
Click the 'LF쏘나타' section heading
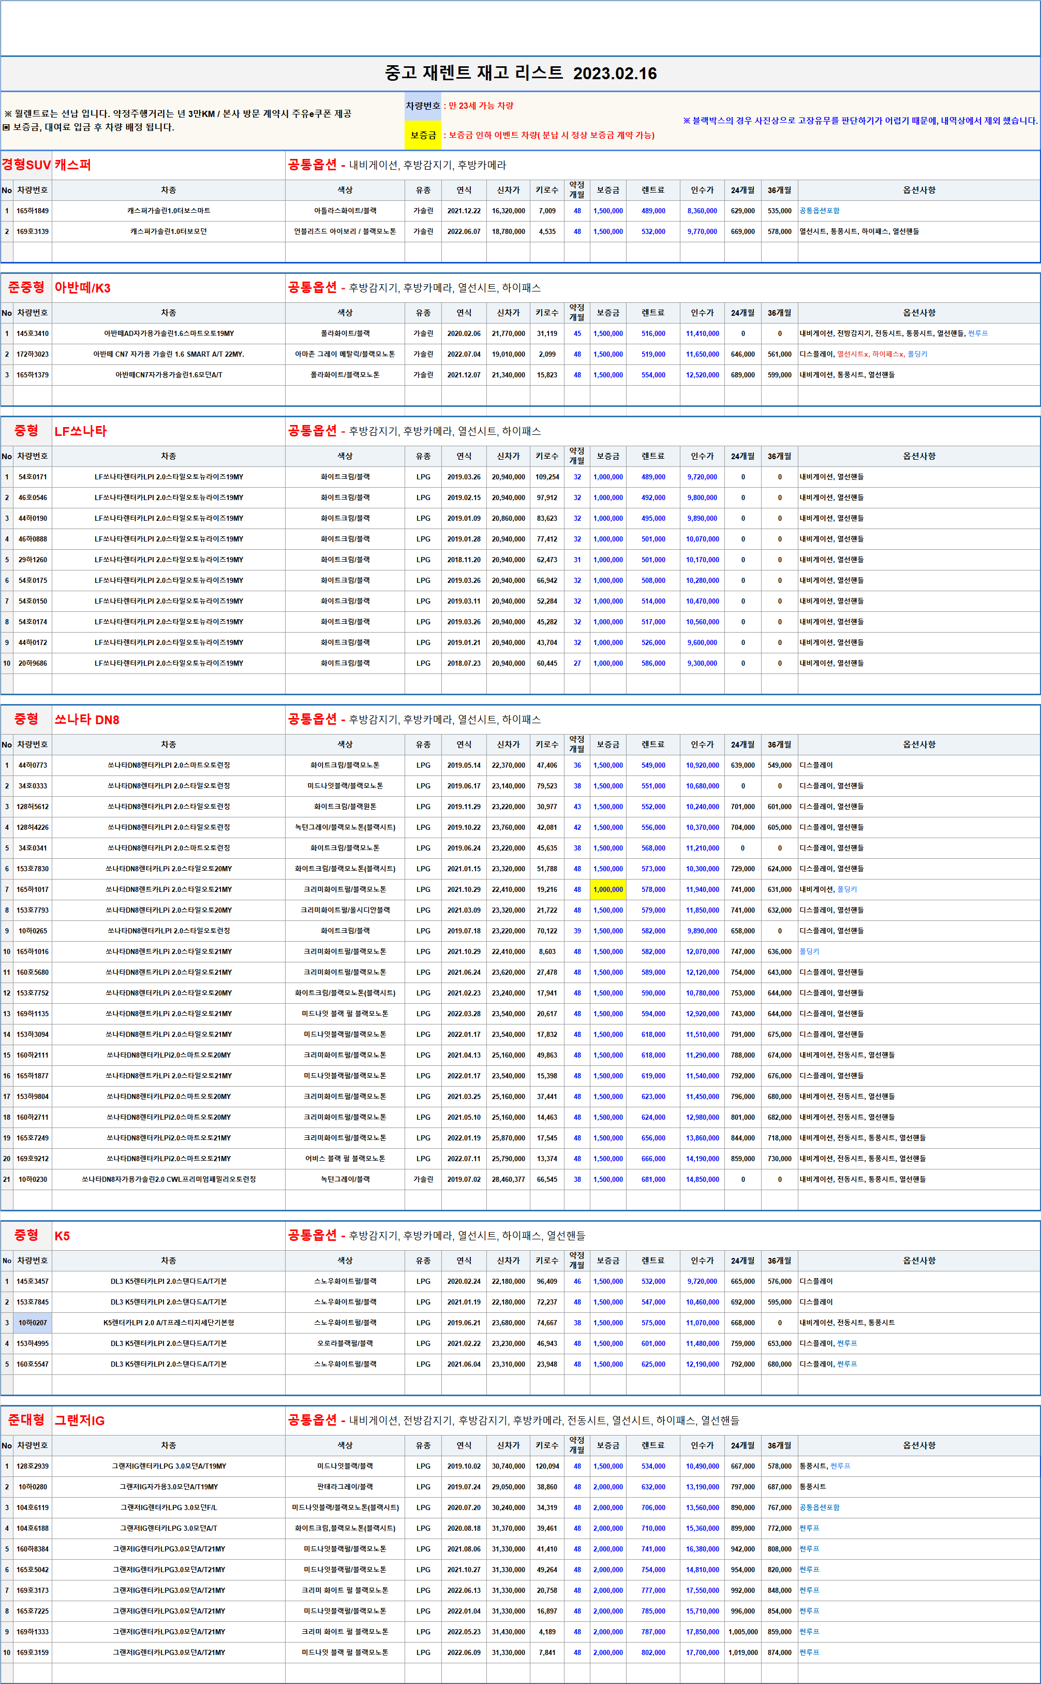click(x=81, y=431)
